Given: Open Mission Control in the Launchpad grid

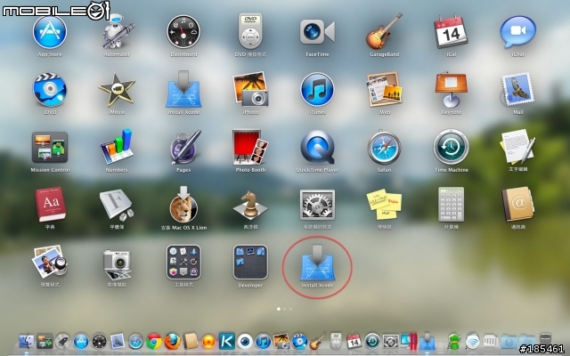Looking at the screenshot, I should [x=50, y=147].
